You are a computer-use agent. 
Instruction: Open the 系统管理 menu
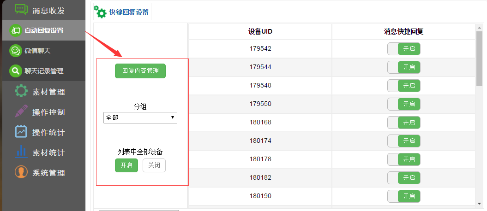click(x=44, y=172)
